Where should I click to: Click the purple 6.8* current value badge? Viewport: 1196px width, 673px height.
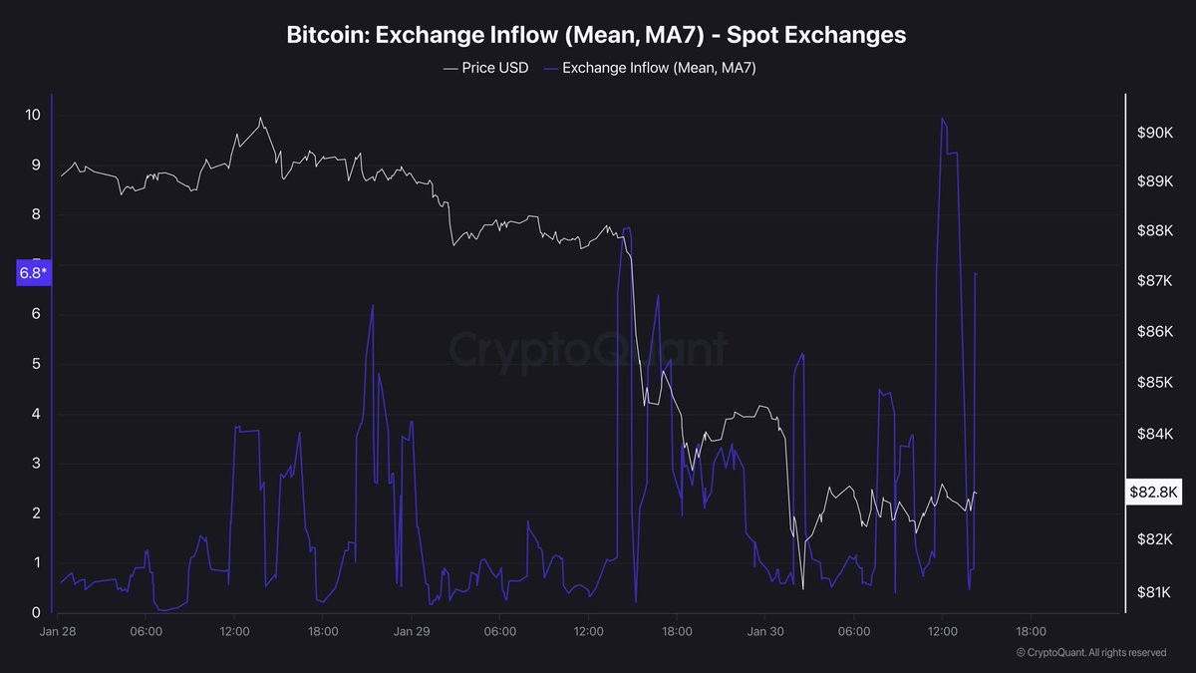(x=33, y=272)
